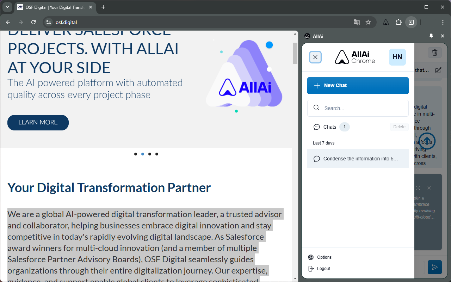This screenshot has height=282, width=451.
Task: Toggle the Chrome side panel button
Action: [x=411, y=22]
